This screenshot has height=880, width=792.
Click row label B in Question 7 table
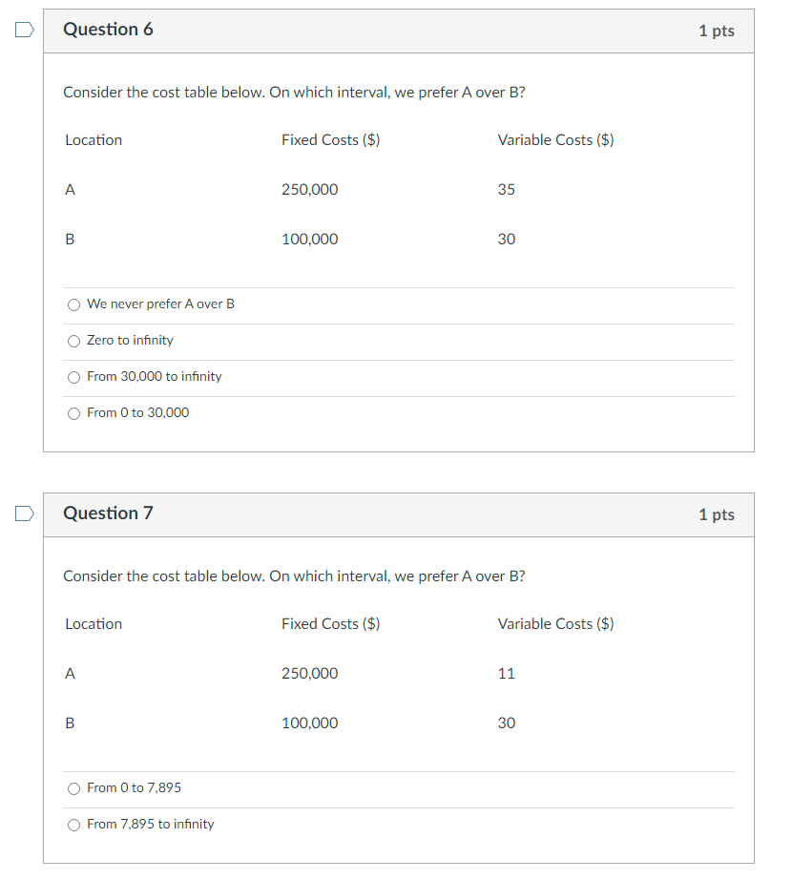point(69,723)
